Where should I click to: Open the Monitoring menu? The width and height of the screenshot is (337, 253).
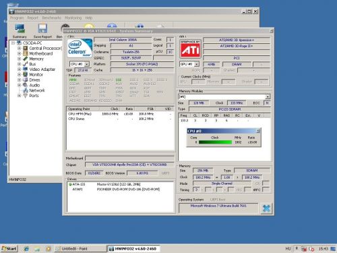pyautogui.click(x=73, y=18)
